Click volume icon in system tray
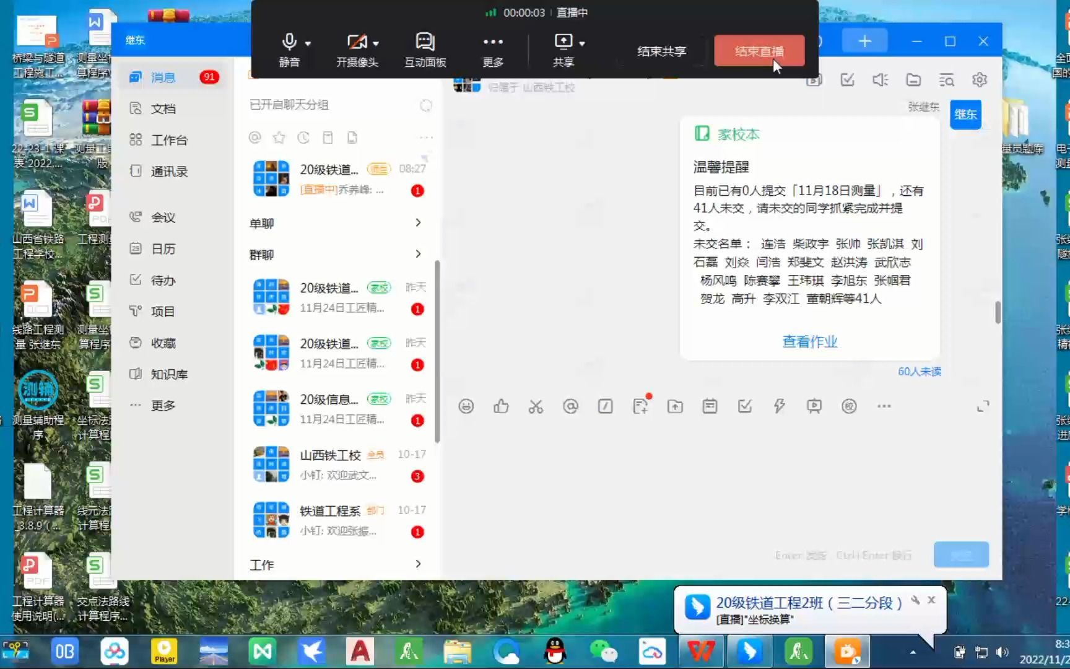The width and height of the screenshot is (1070, 669). 1002,652
